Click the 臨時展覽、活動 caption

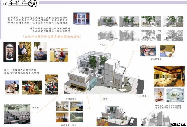pyautogui.click(x=68, y=125)
